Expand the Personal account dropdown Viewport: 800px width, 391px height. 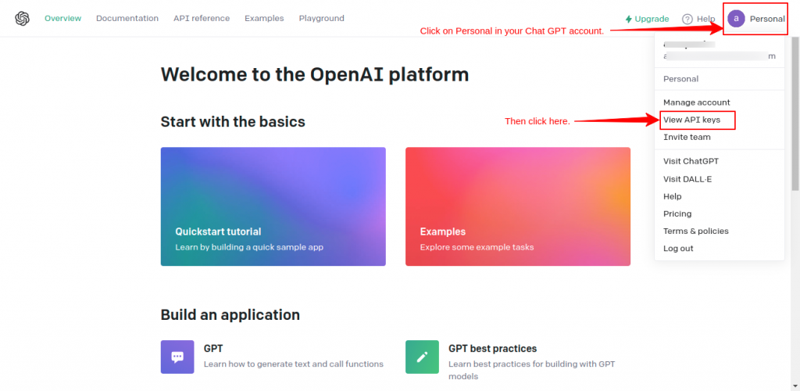coord(766,19)
